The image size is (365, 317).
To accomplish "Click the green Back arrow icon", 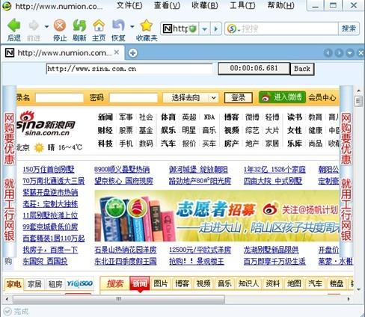I will (x=13, y=25).
